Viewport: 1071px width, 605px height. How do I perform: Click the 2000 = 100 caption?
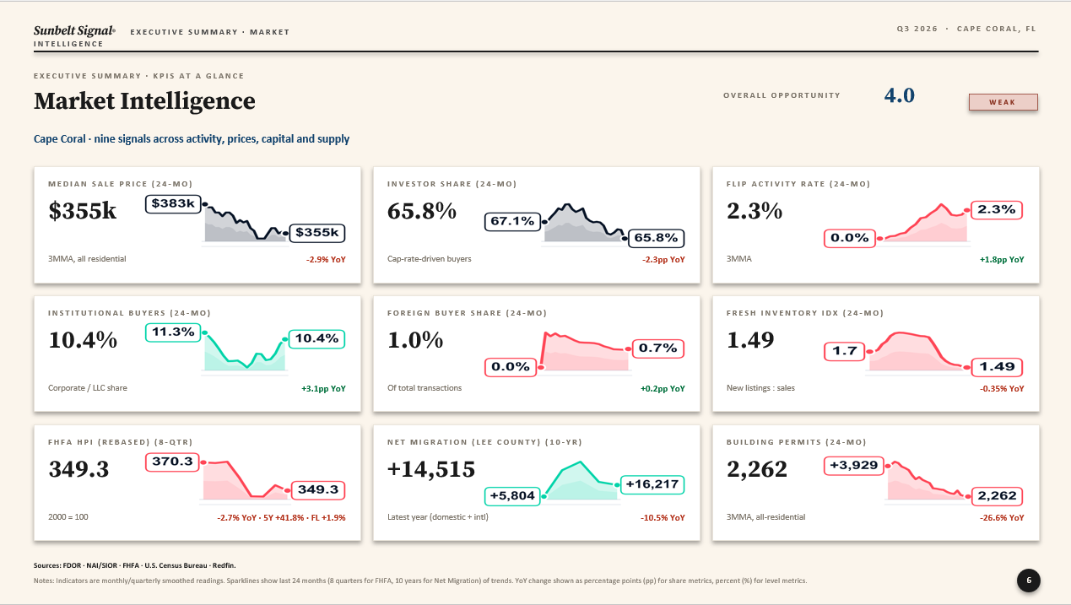click(x=68, y=517)
